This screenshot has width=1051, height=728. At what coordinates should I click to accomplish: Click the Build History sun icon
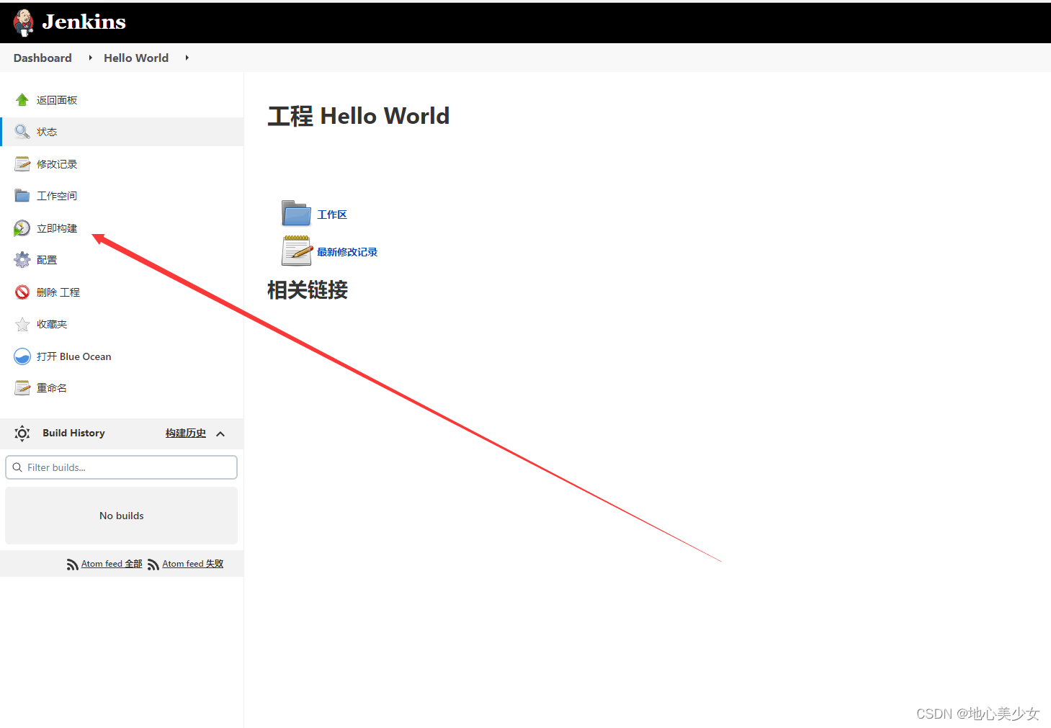22,433
